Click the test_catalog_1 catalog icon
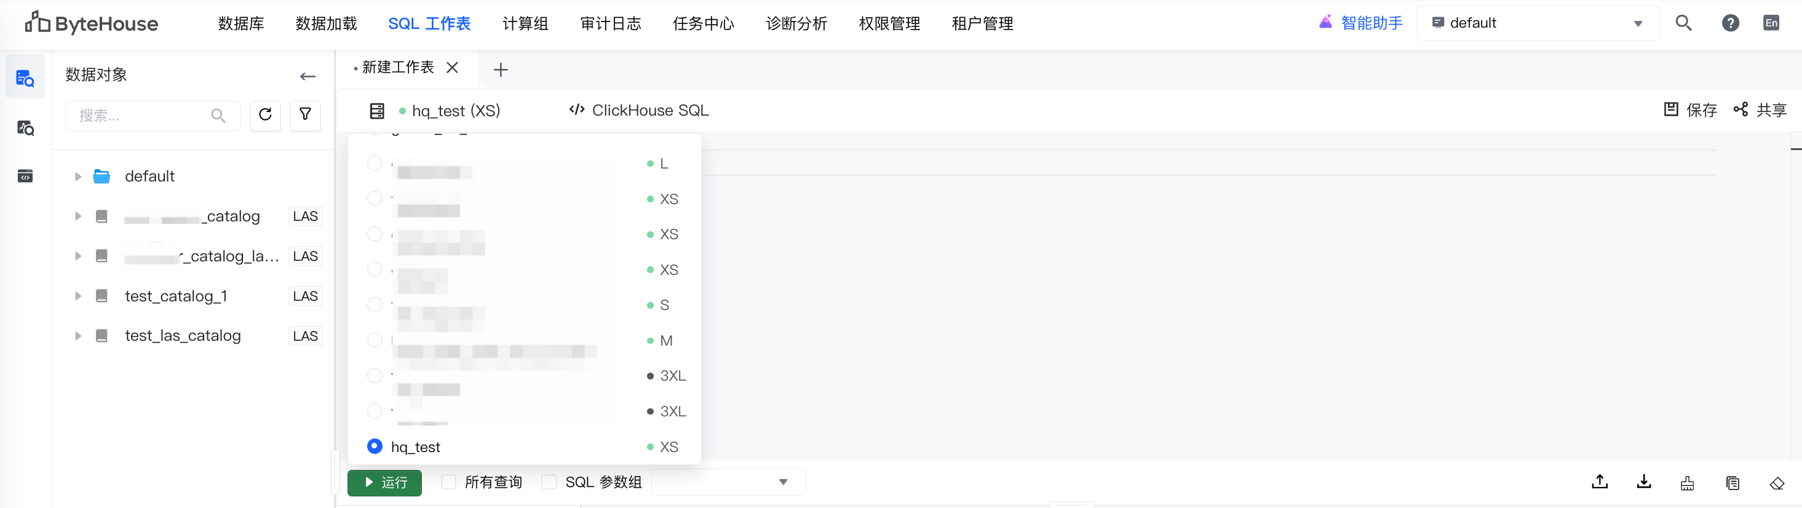This screenshot has height=508, width=1802. pyautogui.click(x=101, y=296)
